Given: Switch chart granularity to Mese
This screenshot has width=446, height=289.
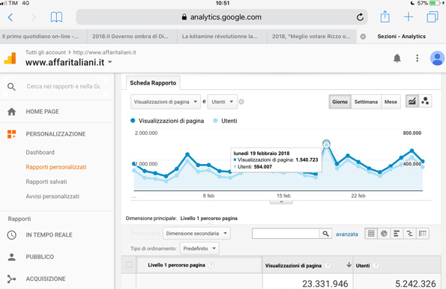Looking at the screenshot, I should [x=391, y=102].
